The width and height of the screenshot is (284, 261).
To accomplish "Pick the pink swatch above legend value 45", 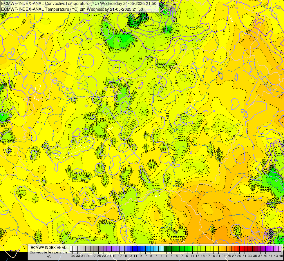I will coord(280,249).
